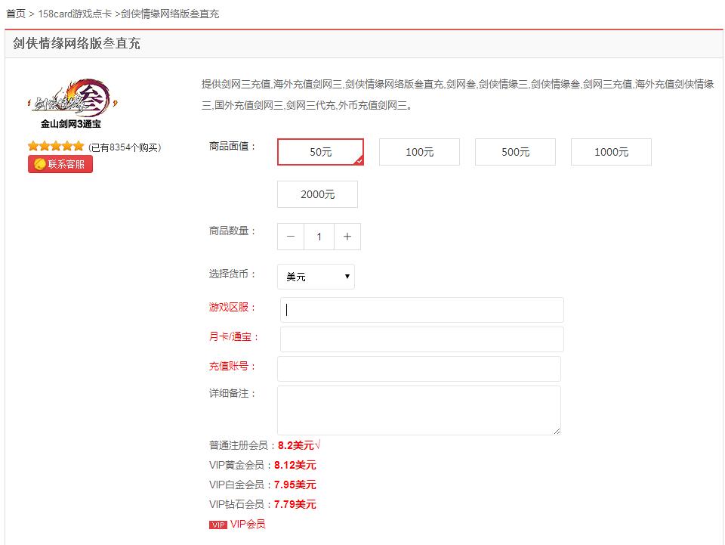This screenshot has height=545, width=725.
Task: Focus the 充值账号 input field
Action: [x=419, y=369]
